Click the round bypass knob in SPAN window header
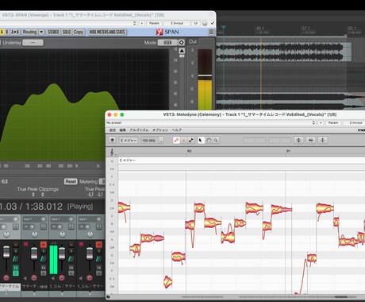This screenshot has width=365, height=302. [205, 23]
